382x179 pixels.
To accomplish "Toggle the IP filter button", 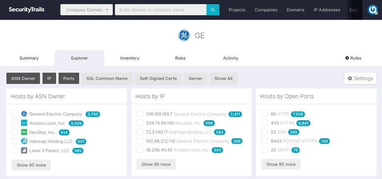I will [49, 79].
